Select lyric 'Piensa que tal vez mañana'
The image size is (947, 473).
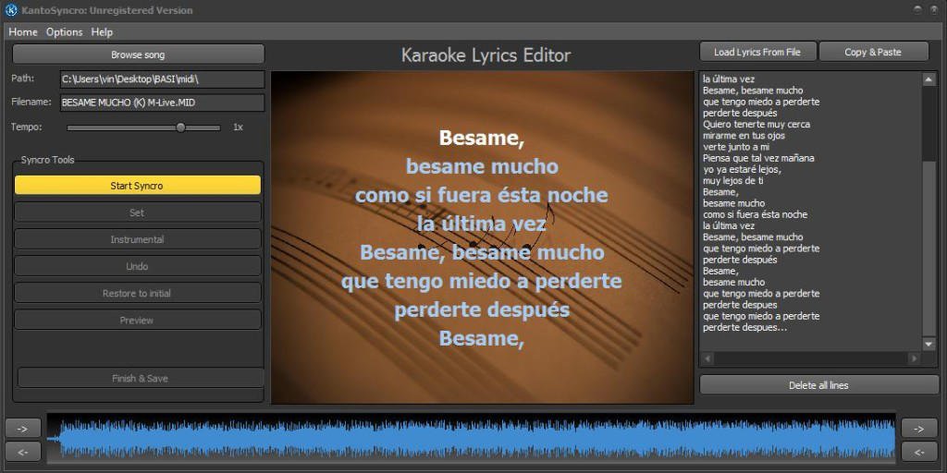point(758,158)
